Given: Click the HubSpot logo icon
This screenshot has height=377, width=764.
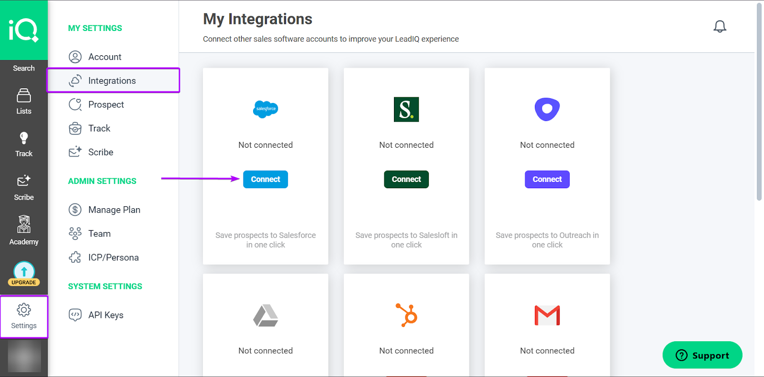Looking at the screenshot, I should point(406,315).
